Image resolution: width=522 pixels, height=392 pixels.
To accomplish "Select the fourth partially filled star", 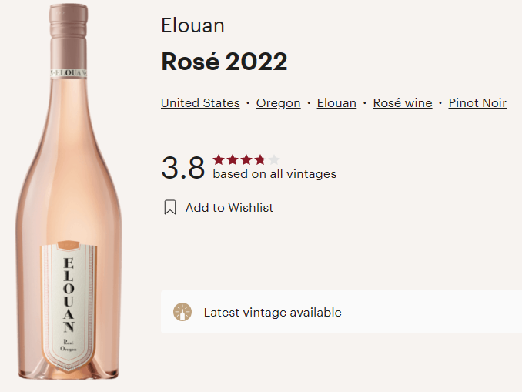I will (259, 160).
